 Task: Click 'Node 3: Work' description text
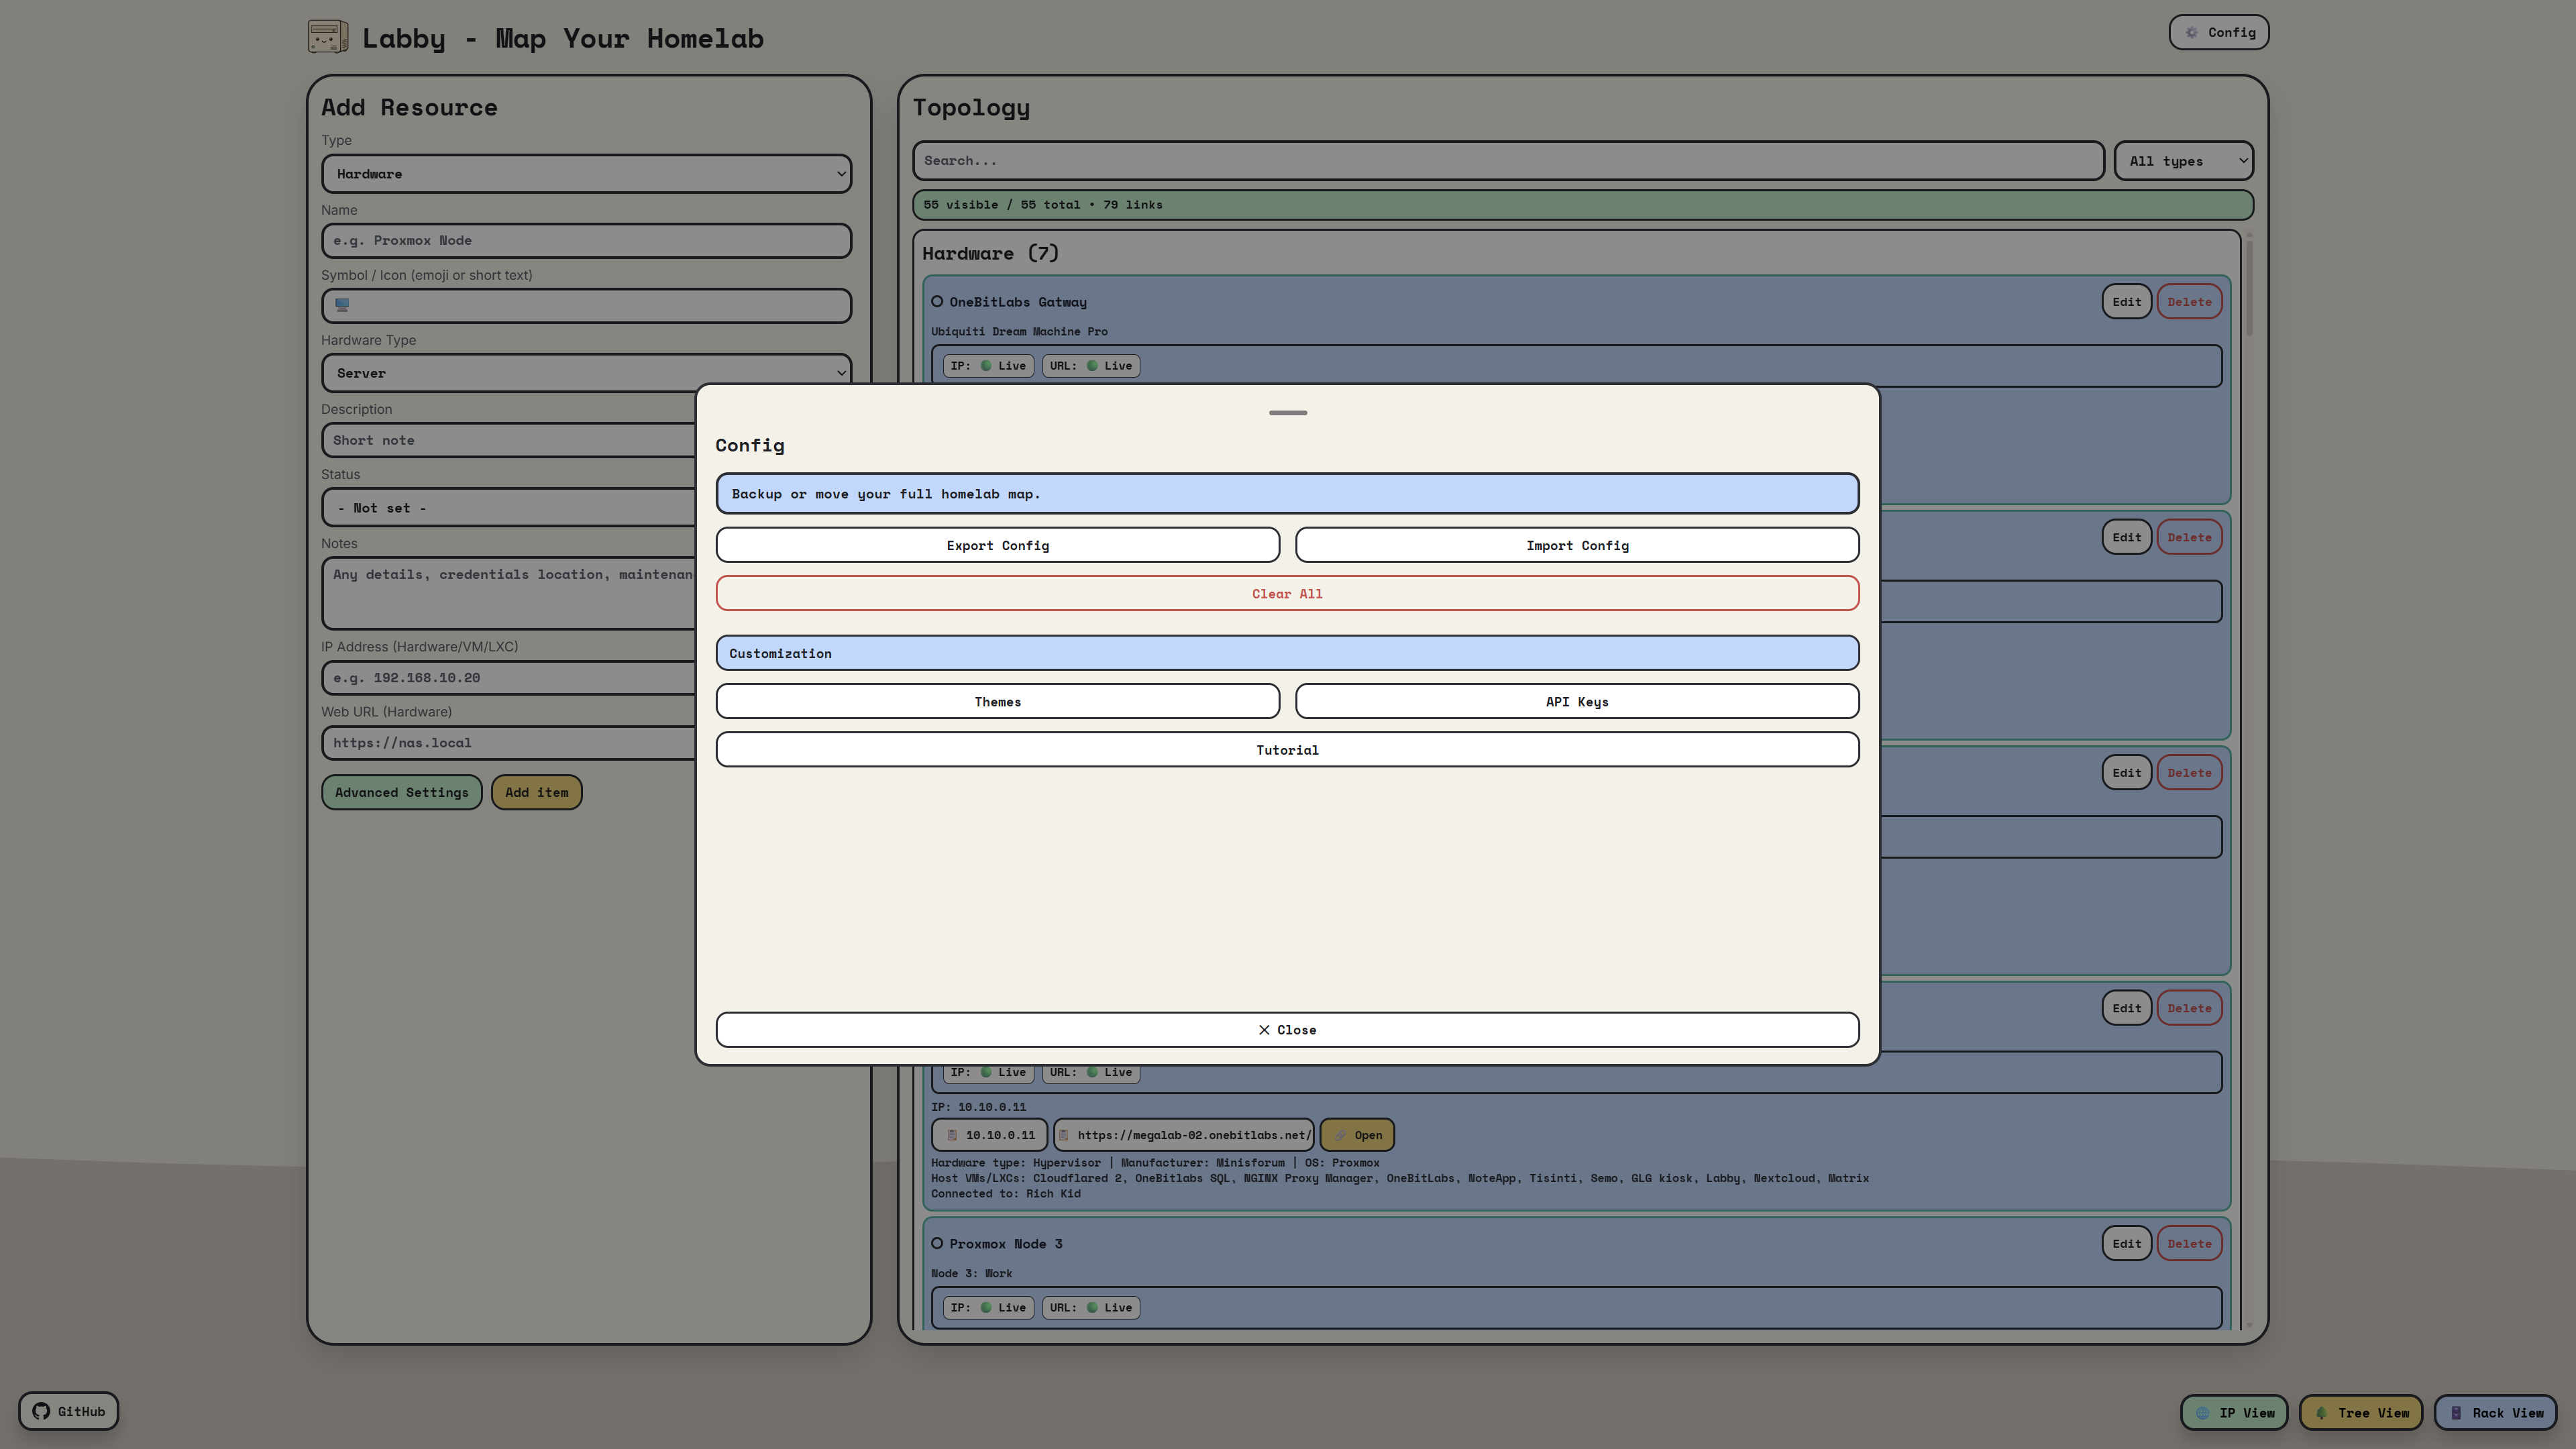point(971,1274)
